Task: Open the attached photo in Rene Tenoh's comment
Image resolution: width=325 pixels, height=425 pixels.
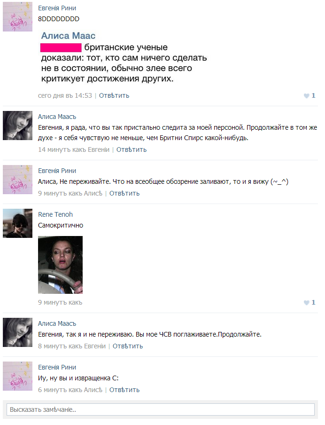Action: click(x=61, y=265)
